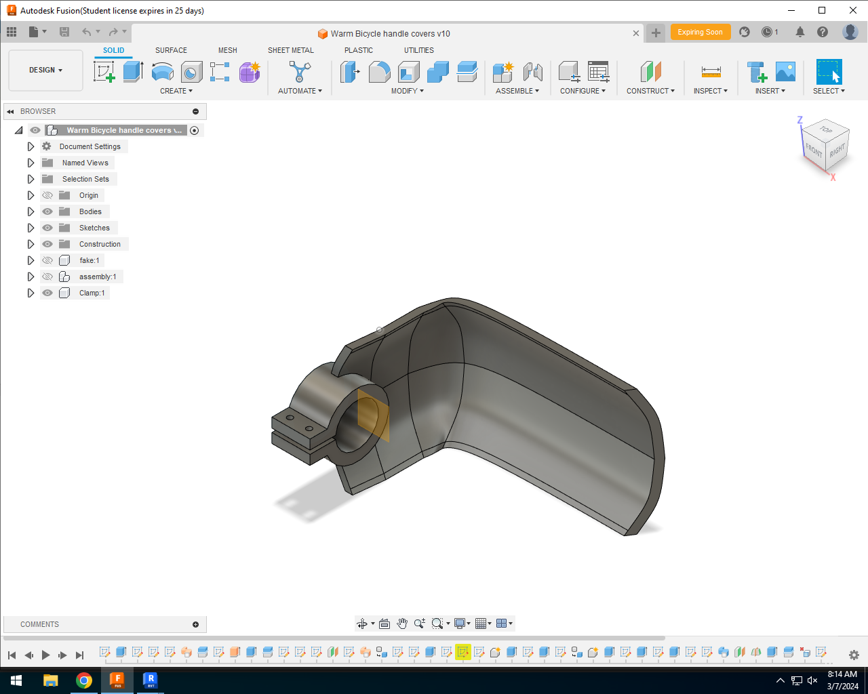The height and width of the screenshot is (694, 868).
Task: Select the Configure Model icon
Action: [569, 71]
